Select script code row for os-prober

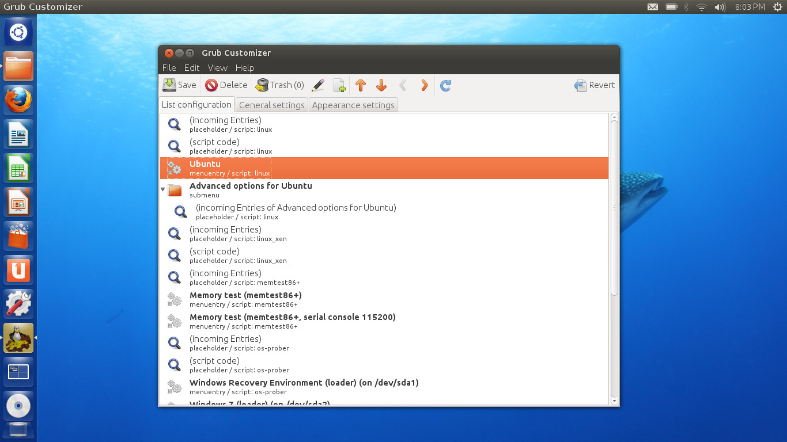[384, 365]
